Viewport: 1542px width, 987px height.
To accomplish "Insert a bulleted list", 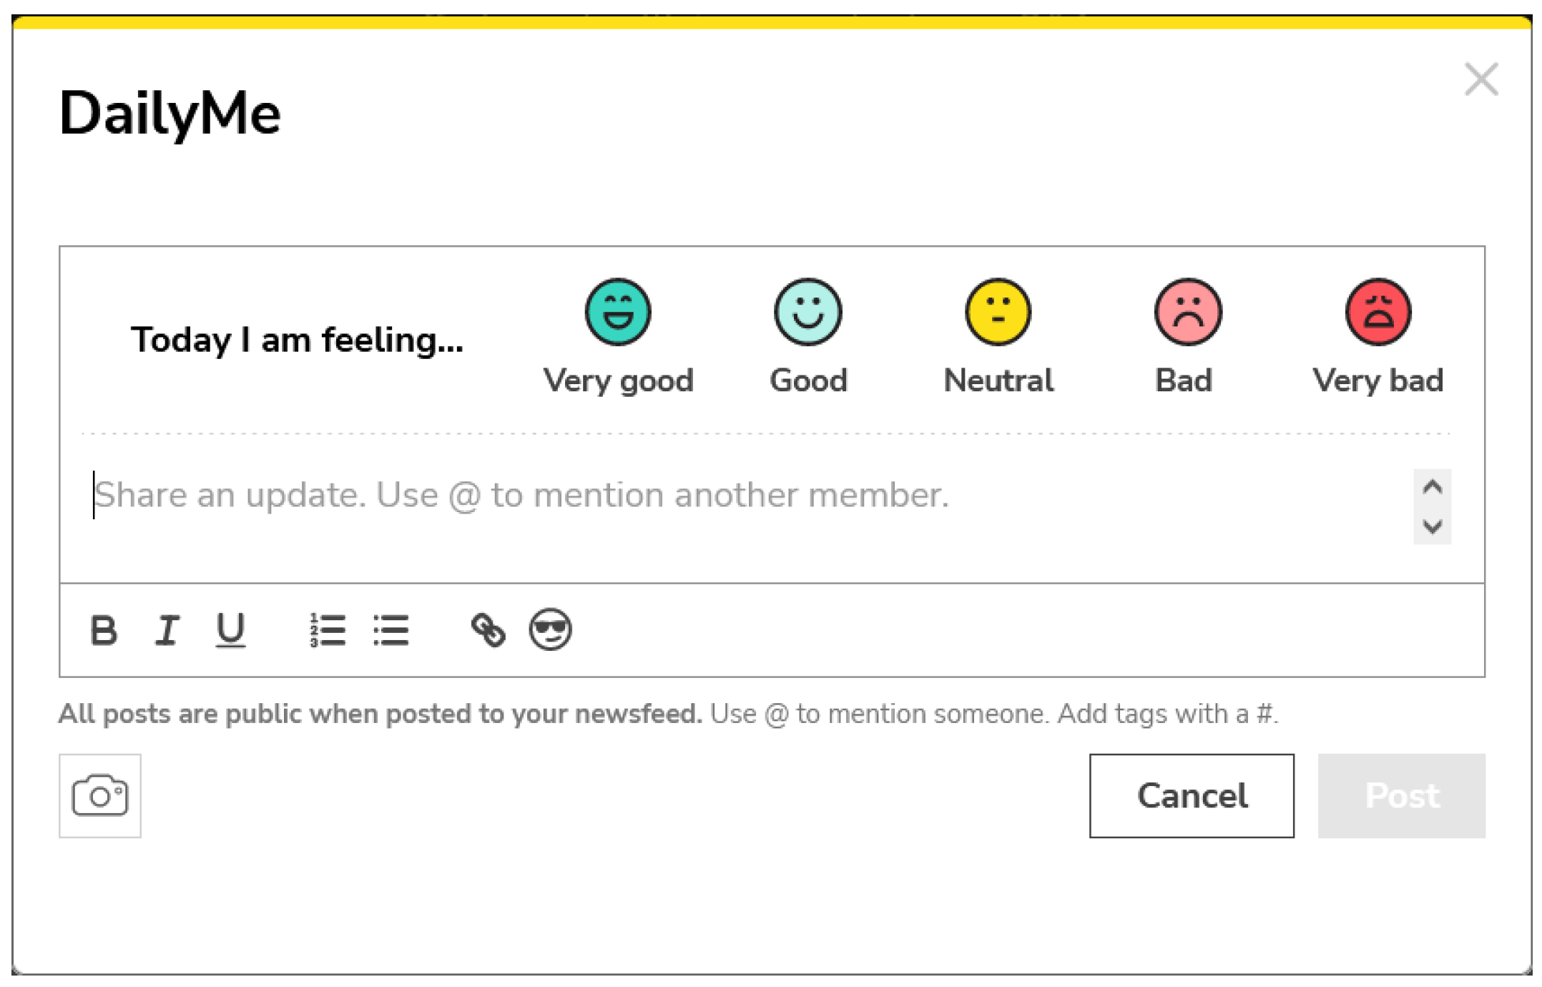I will tap(391, 631).
